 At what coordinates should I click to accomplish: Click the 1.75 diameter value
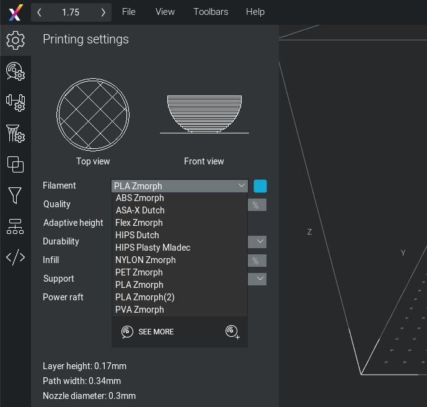(71, 12)
